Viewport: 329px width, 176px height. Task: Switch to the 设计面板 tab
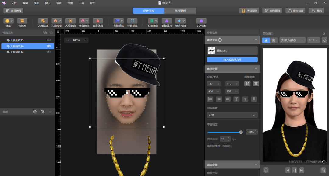click(149, 11)
